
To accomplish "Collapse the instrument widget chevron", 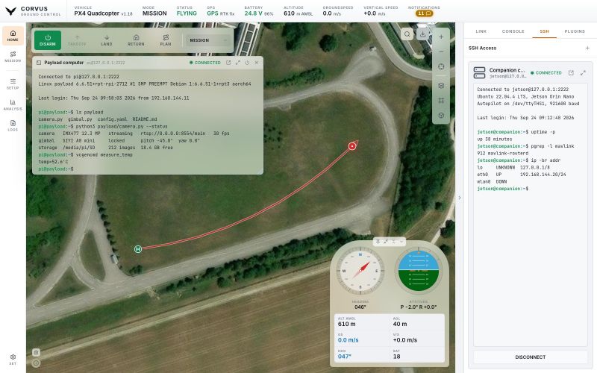I will pos(401,241).
